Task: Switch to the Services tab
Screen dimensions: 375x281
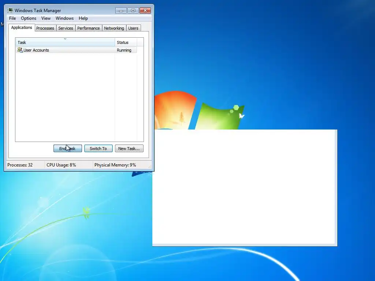Action: point(66,28)
